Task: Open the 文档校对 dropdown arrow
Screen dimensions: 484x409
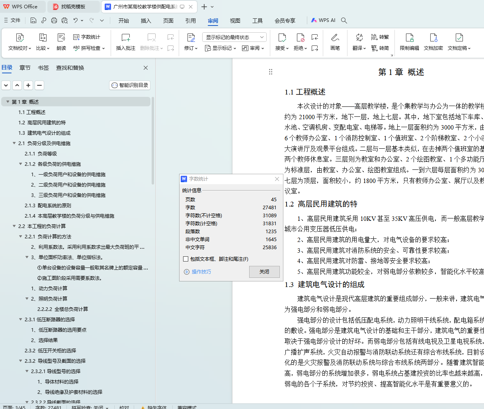Action: (x=30, y=48)
